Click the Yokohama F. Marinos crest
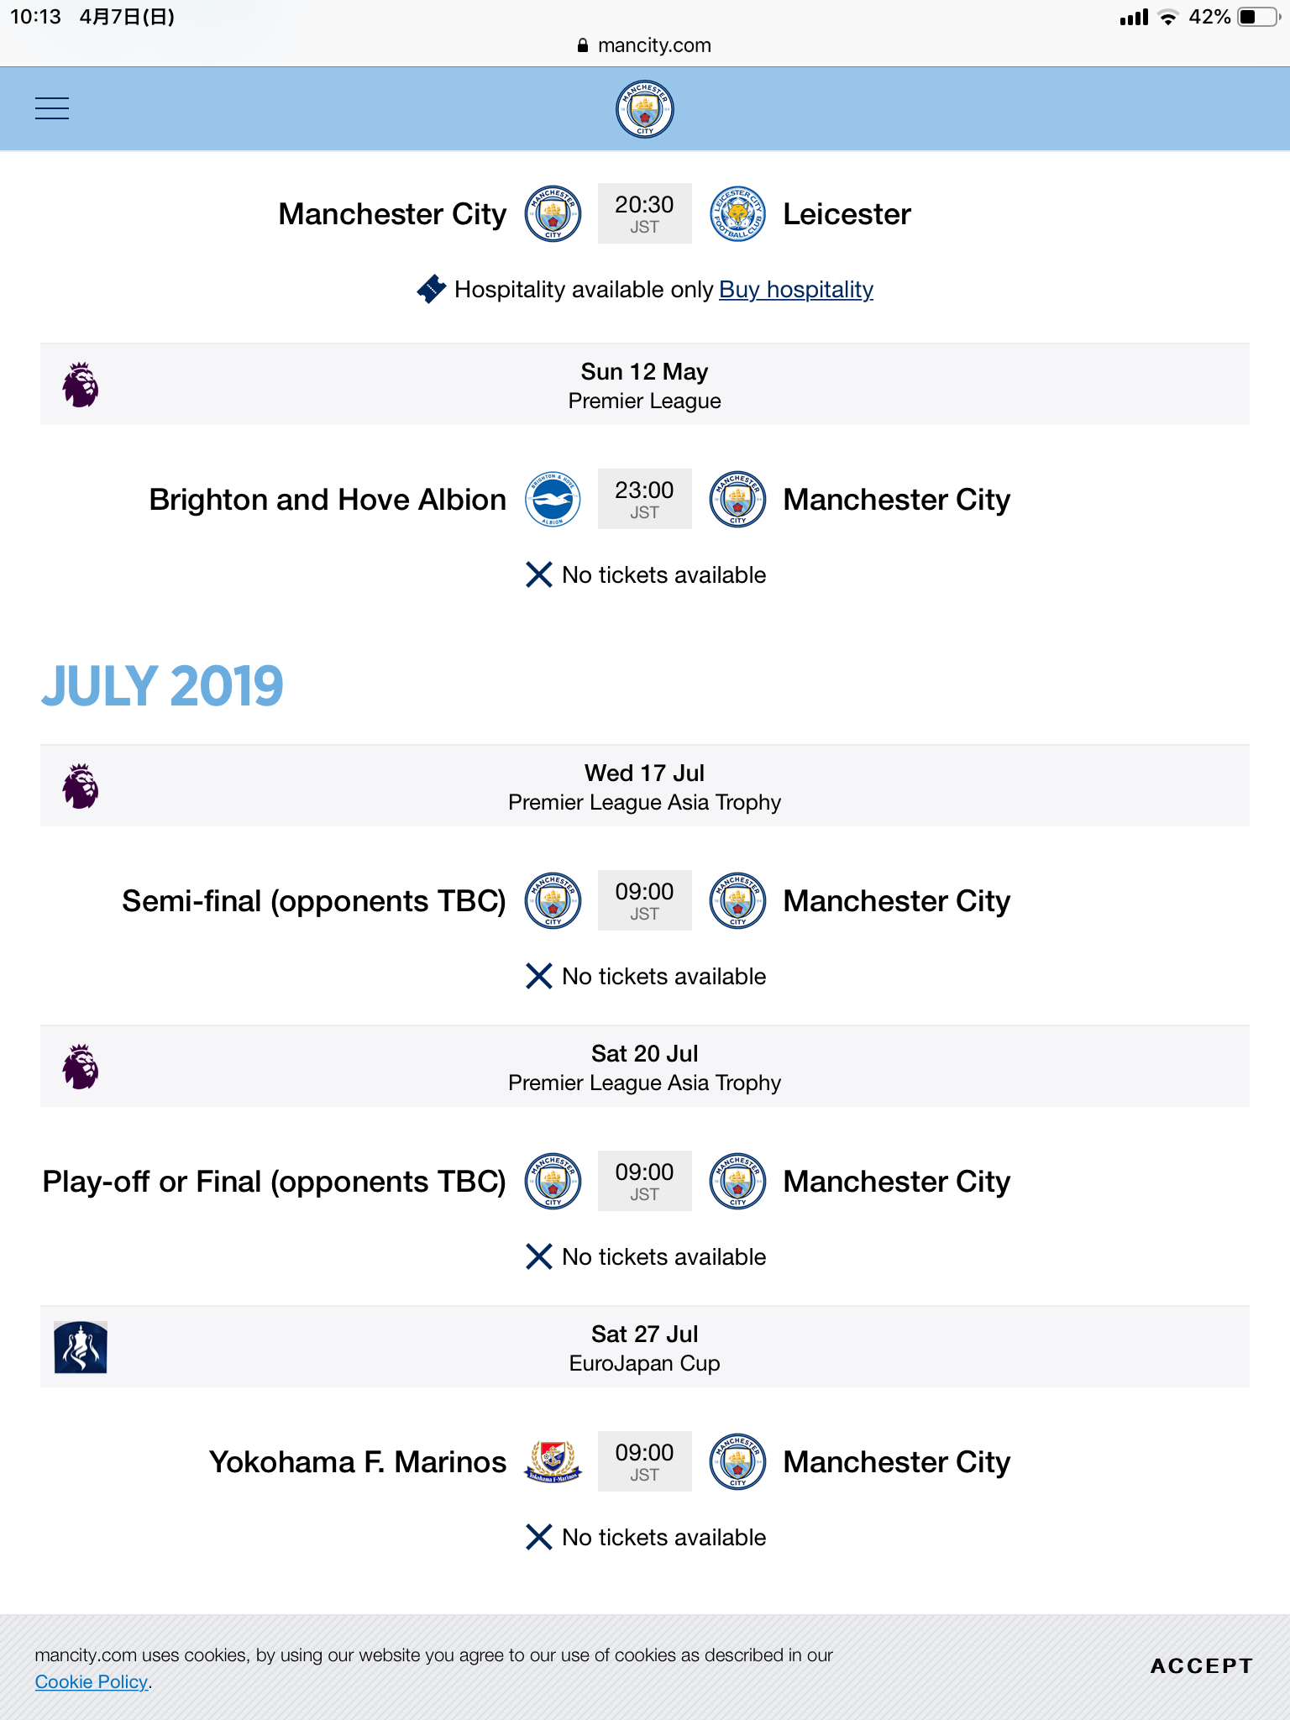The width and height of the screenshot is (1290, 1720). point(553,1462)
